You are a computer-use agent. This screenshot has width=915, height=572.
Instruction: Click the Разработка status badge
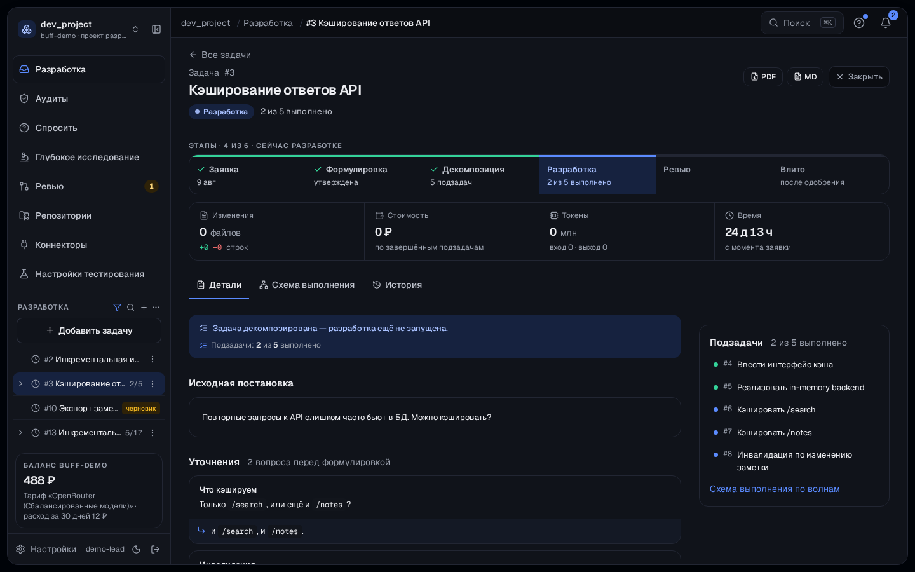click(x=221, y=112)
